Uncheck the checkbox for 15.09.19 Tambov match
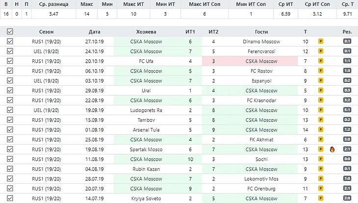This screenshot has width=358, height=203. [10, 120]
